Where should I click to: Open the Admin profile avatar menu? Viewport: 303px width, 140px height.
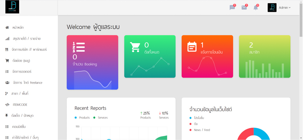(272, 8)
